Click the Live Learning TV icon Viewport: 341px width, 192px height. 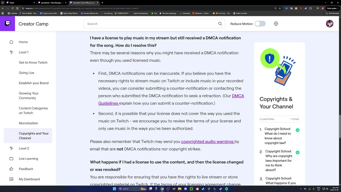click(11, 159)
